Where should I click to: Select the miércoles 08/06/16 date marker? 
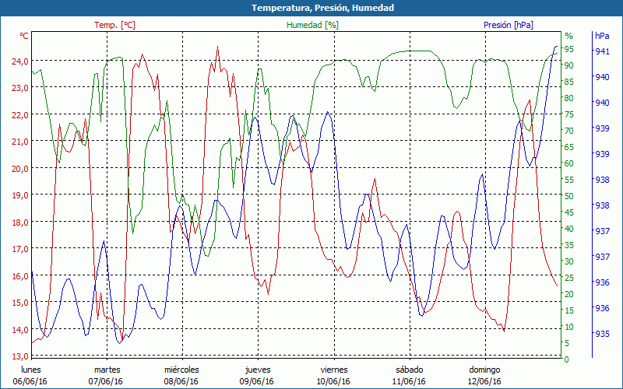tap(182, 375)
